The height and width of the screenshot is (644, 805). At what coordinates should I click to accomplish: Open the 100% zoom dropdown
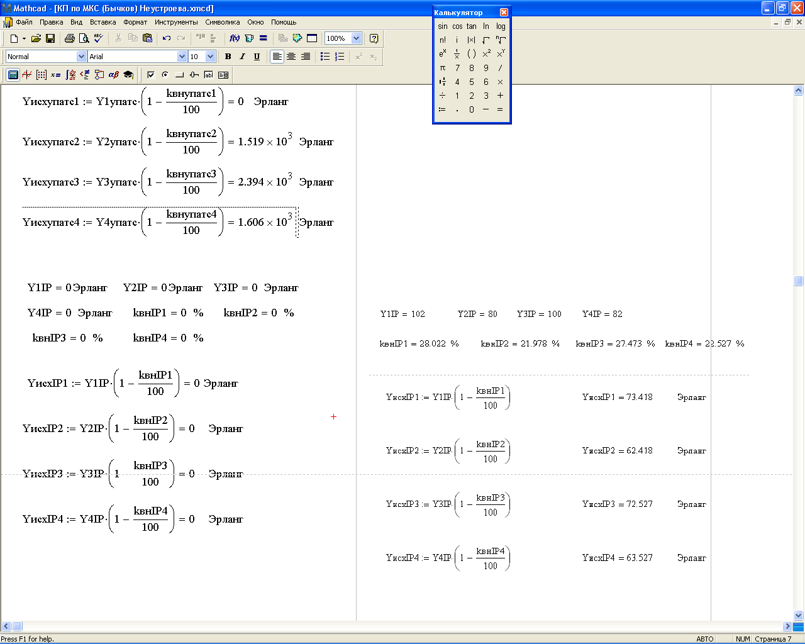tap(356, 38)
